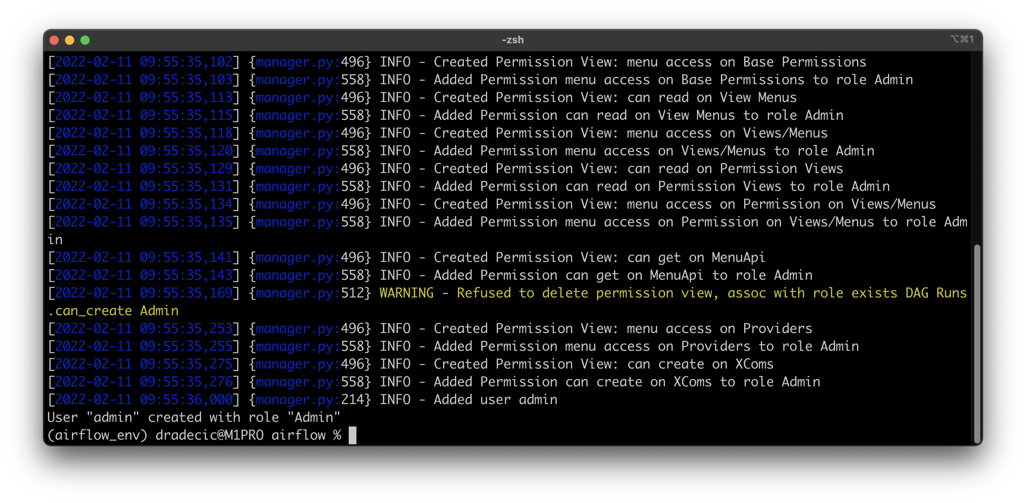1026x503 pixels.
Task: Click the blinking terminal cursor block
Action: tap(352, 435)
